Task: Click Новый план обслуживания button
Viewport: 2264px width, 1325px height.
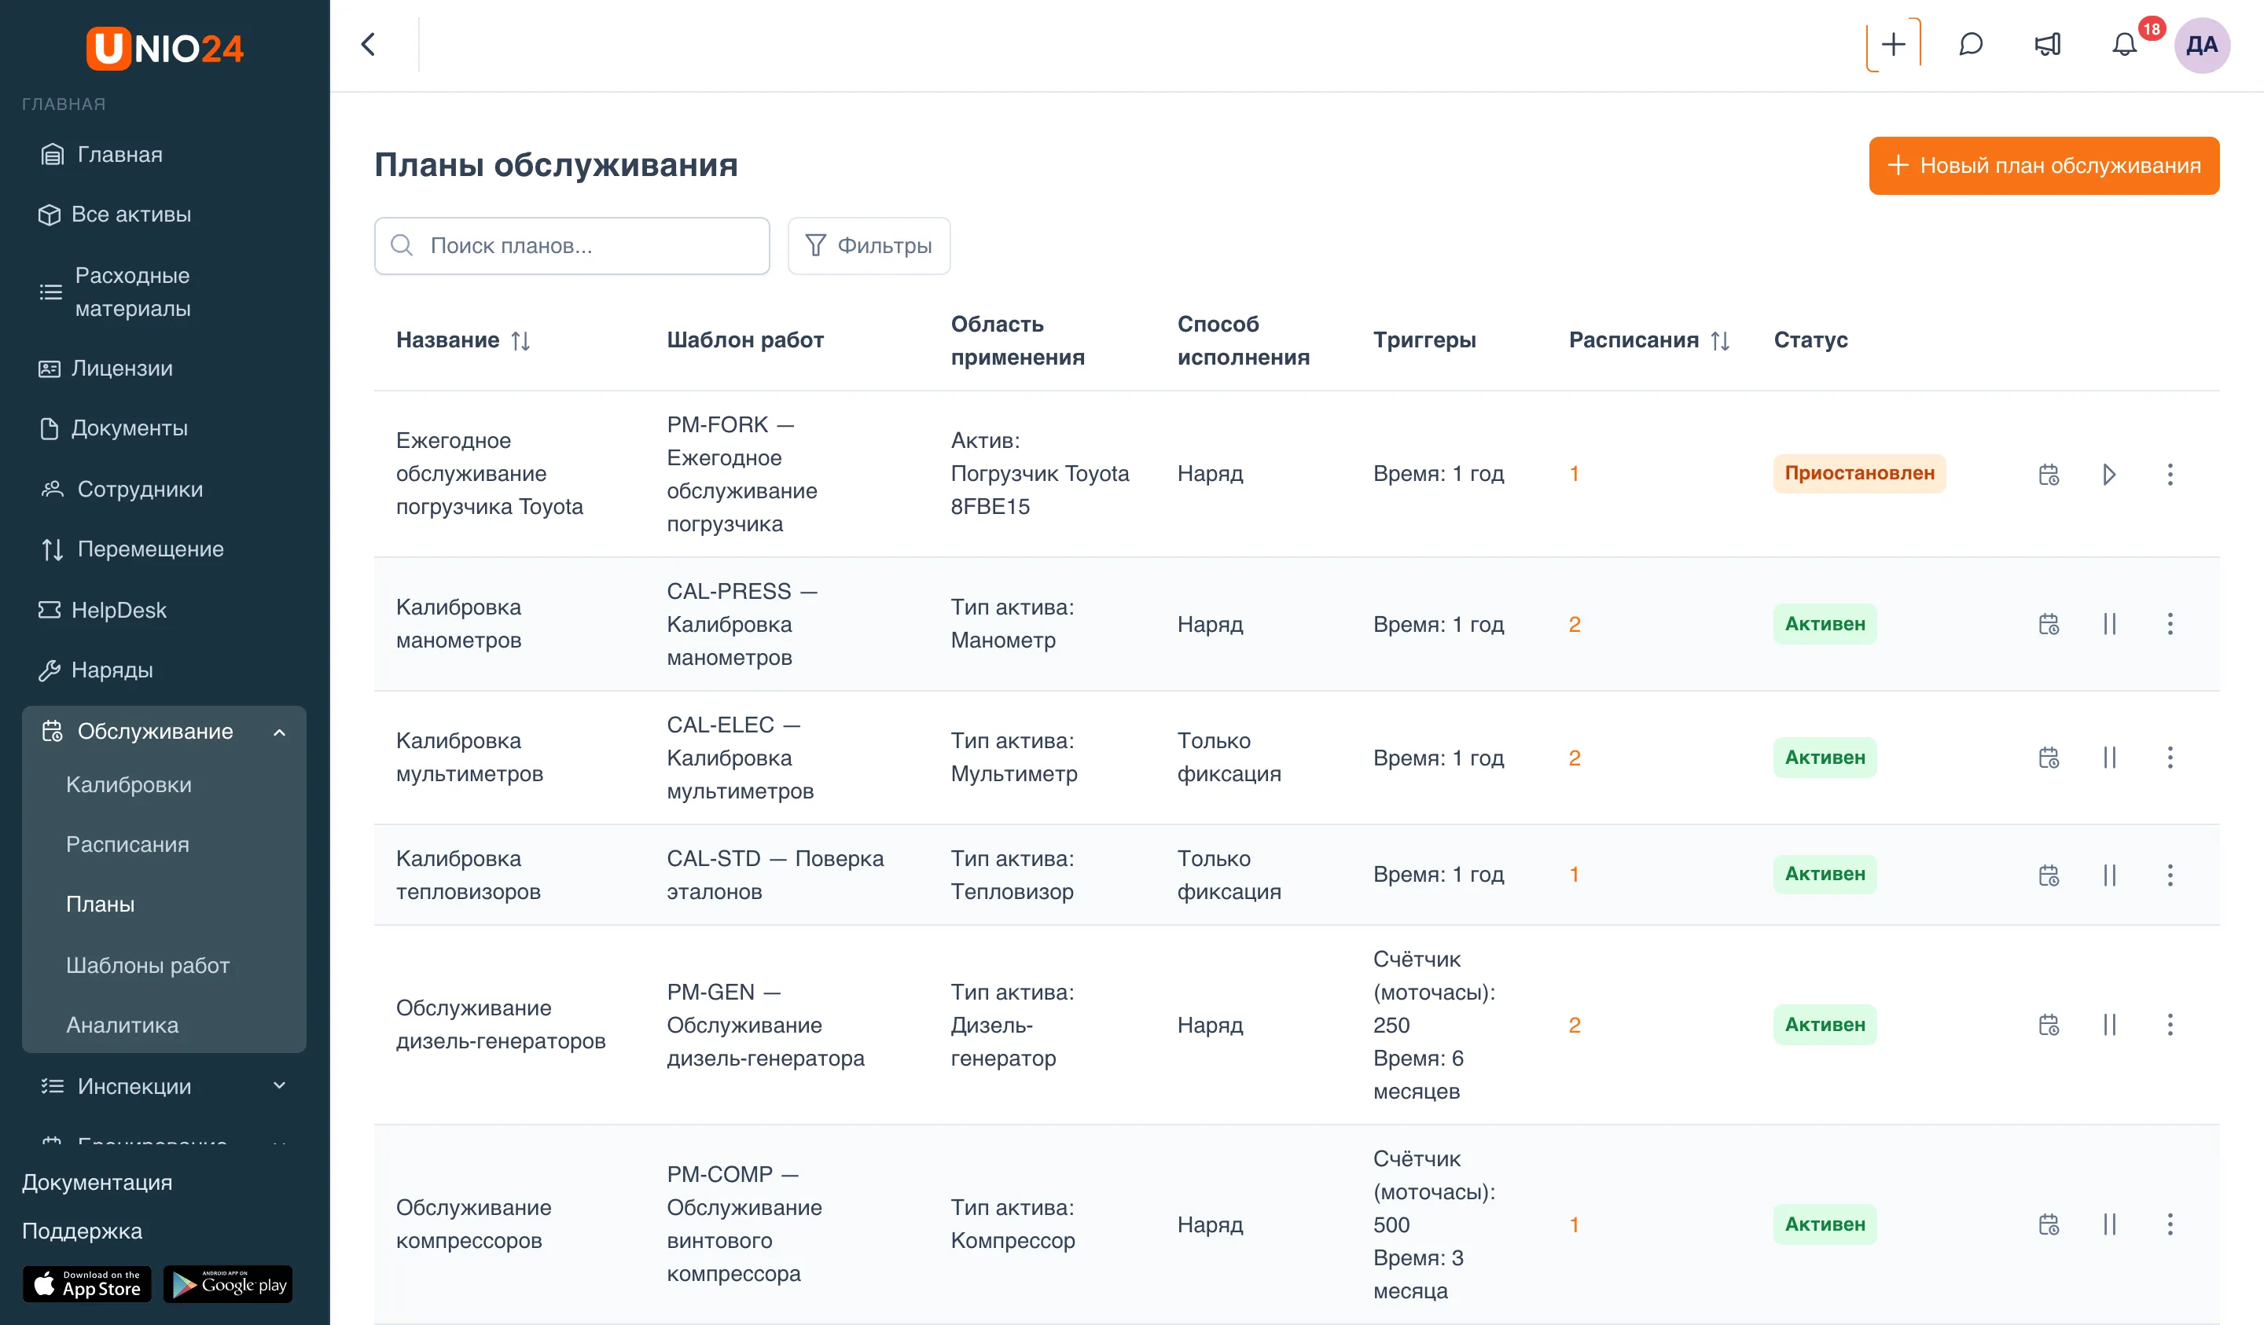Action: pyautogui.click(x=2044, y=165)
